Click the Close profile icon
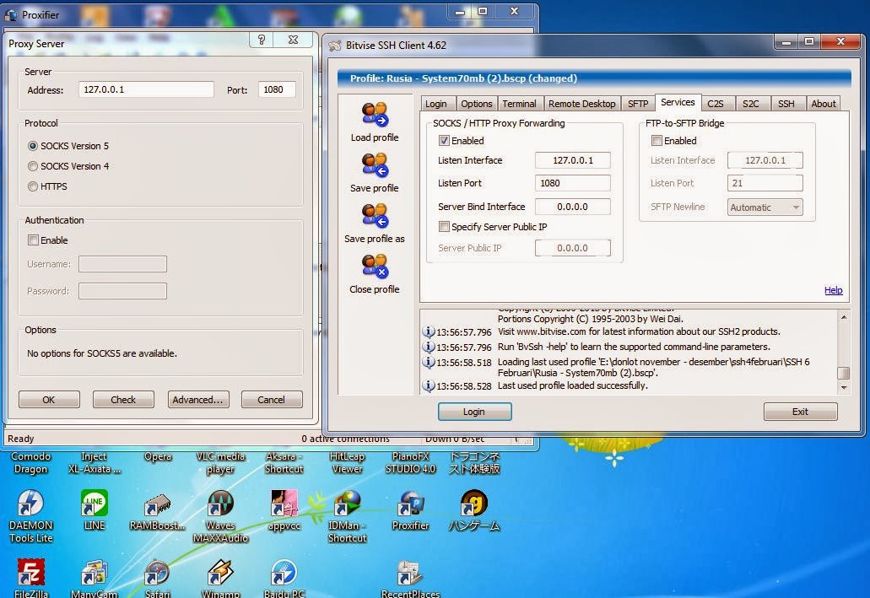 375,267
